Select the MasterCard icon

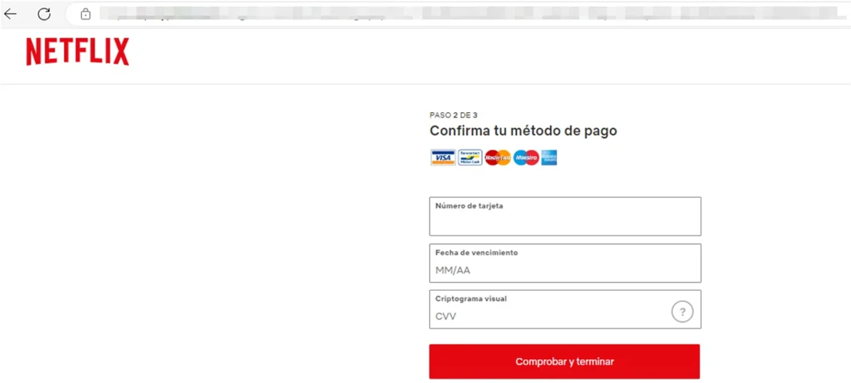click(x=497, y=157)
